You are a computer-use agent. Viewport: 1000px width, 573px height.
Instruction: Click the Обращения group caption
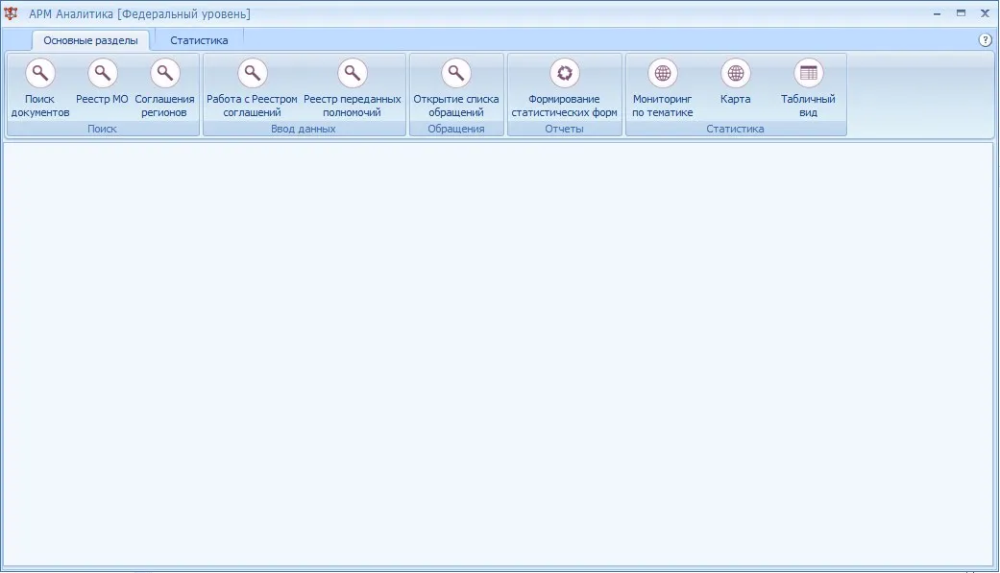(x=456, y=129)
